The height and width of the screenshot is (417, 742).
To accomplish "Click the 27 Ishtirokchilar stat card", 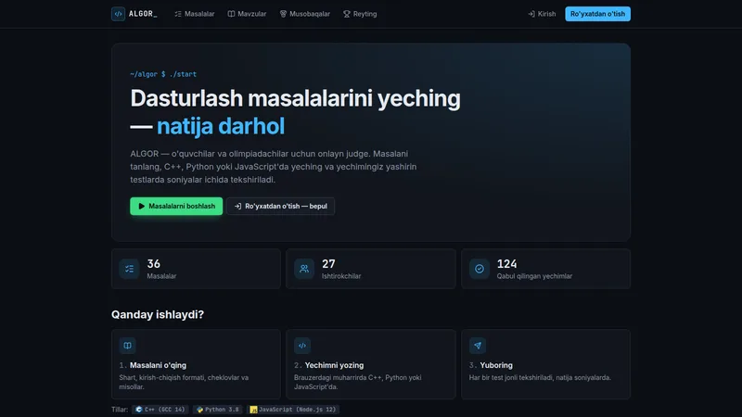I will click(370, 269).
